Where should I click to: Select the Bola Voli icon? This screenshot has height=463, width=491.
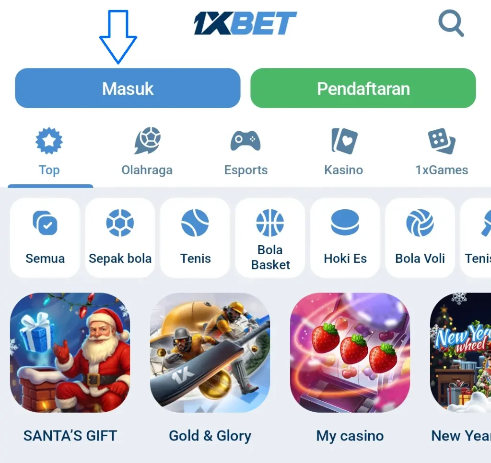click(x=420, y=223)
